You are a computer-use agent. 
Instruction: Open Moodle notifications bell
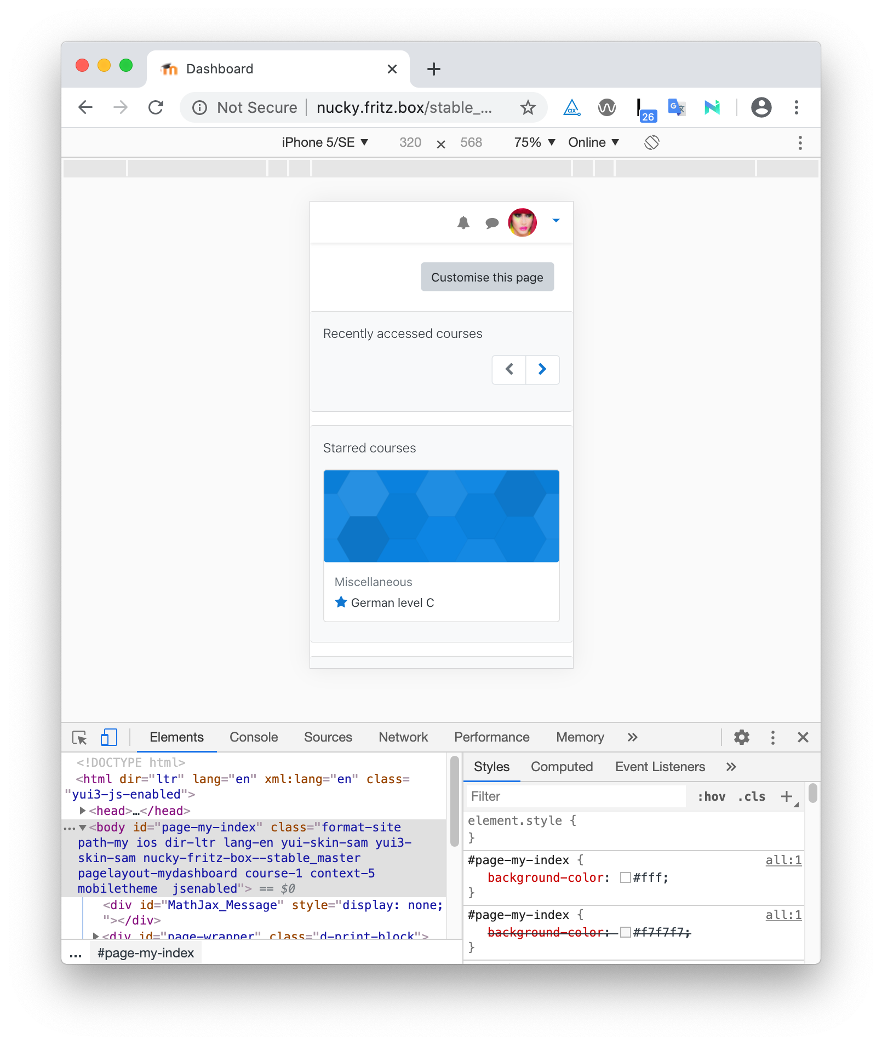point(463,222)
